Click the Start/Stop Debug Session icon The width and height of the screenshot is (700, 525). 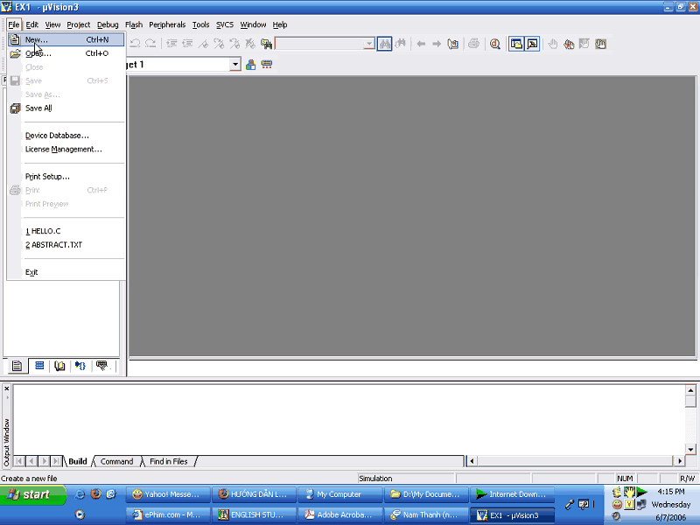coord(494,44)
